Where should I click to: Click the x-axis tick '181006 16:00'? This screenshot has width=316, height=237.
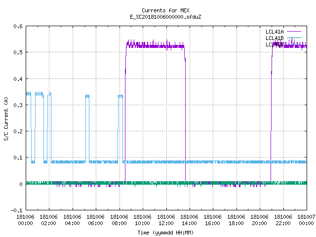(x=213, y=220)
